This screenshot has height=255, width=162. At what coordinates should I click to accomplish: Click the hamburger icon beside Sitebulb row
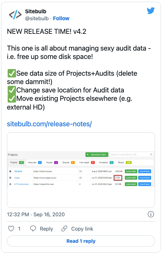tap(10, 171)
